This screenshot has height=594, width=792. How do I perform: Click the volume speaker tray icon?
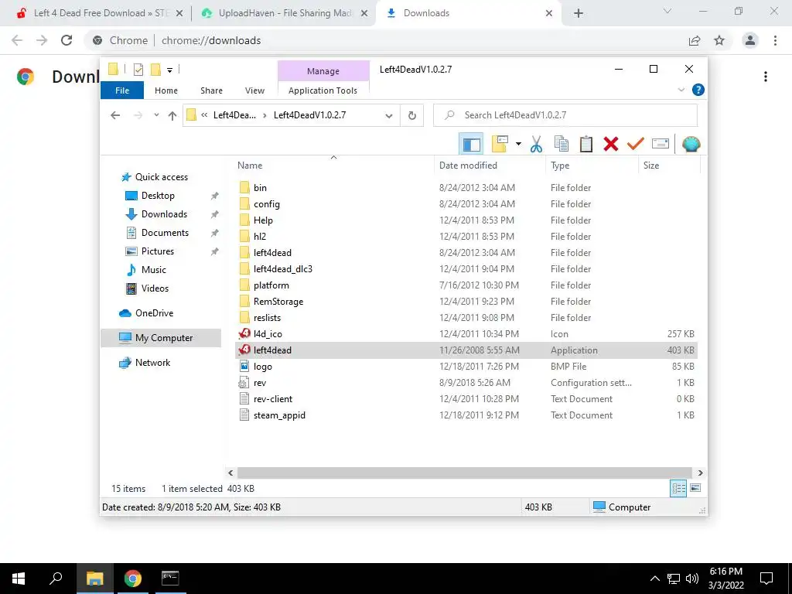pyautogui.click(x=692, y=579)
